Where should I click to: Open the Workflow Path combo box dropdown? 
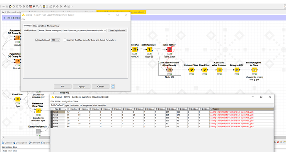pos(105,30)
